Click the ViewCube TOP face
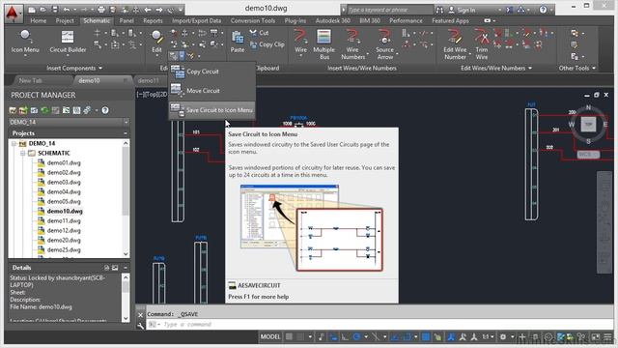The image size is (618, 348). [x=588, y=125]
